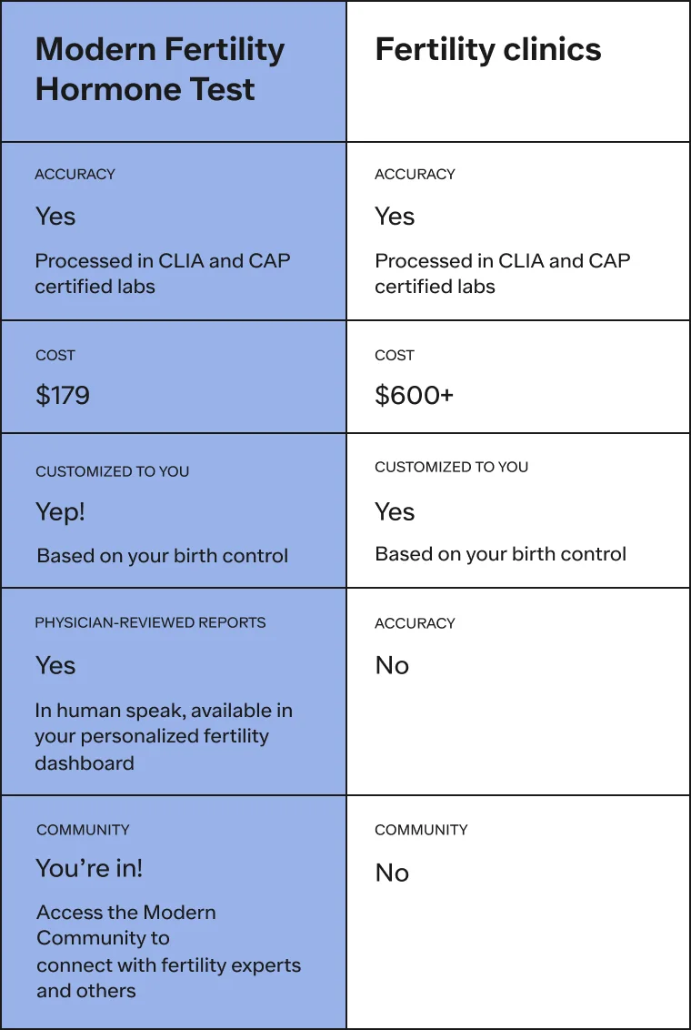This screenshot has width=691, height=1030.
Task: Click the Modern Community access description
Action: point(168,951)
